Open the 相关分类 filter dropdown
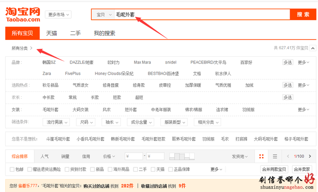 208,122
